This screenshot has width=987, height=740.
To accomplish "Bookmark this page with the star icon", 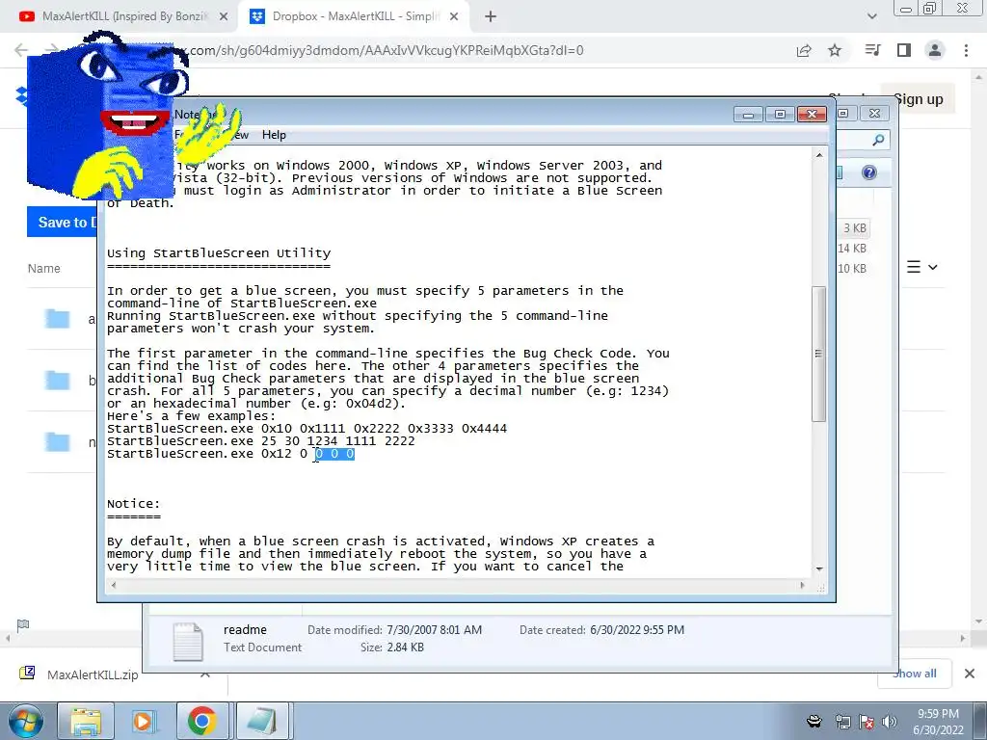I will coord(835,50).
